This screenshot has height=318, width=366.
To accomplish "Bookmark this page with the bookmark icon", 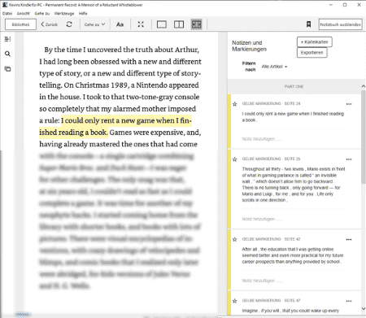I will coord(308,24).
